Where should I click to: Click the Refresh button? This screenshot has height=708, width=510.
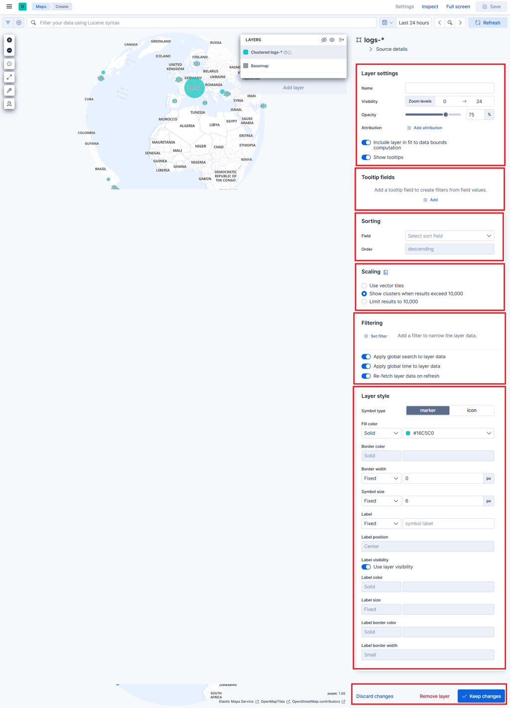(x=488, y=23)
